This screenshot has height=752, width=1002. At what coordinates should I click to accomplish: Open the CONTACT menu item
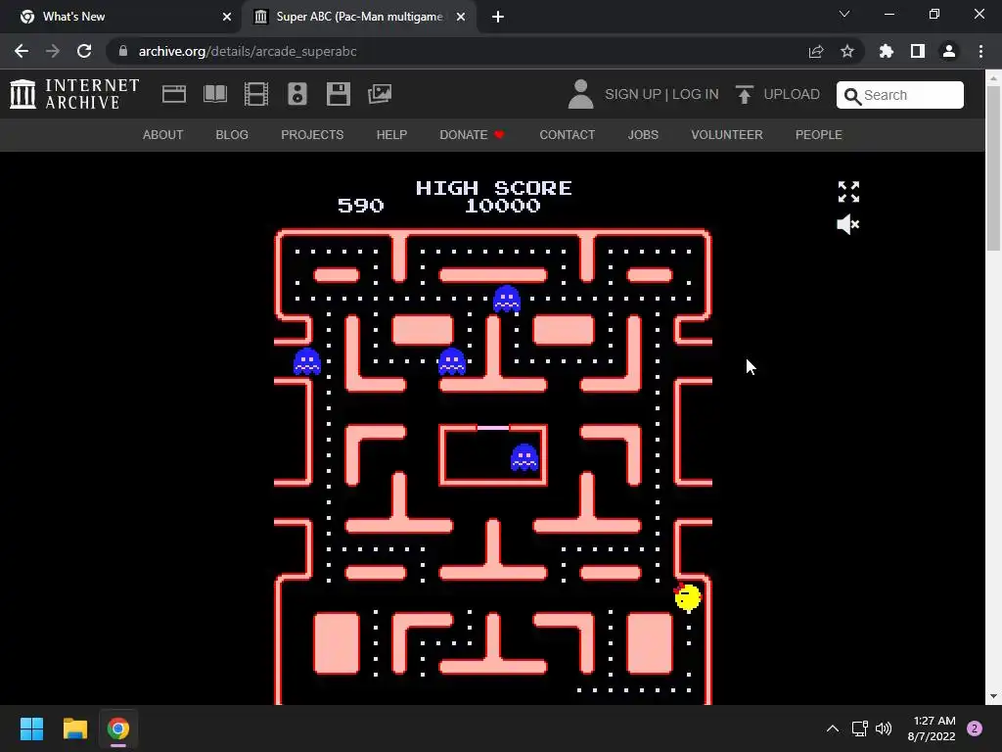point(567,135)
